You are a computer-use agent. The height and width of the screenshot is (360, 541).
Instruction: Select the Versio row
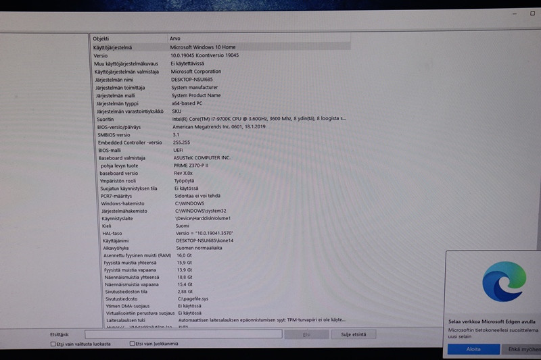221,55
